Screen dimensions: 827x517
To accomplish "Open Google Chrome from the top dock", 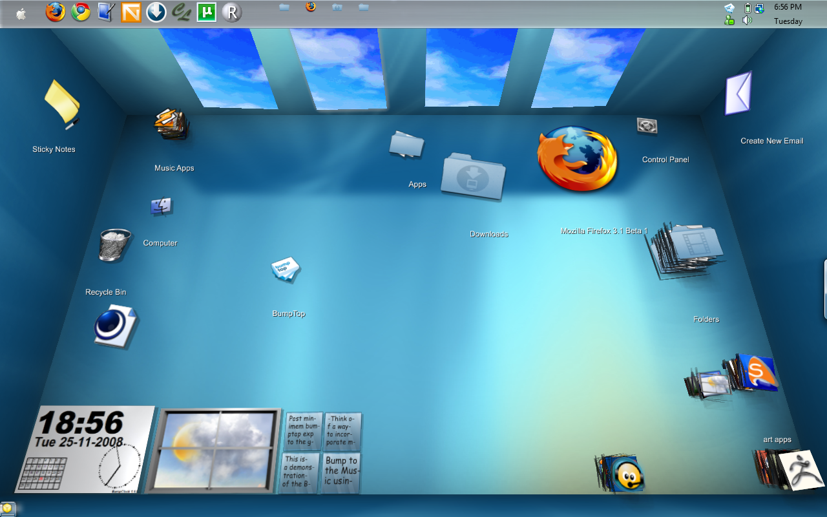I will [81, 12].
